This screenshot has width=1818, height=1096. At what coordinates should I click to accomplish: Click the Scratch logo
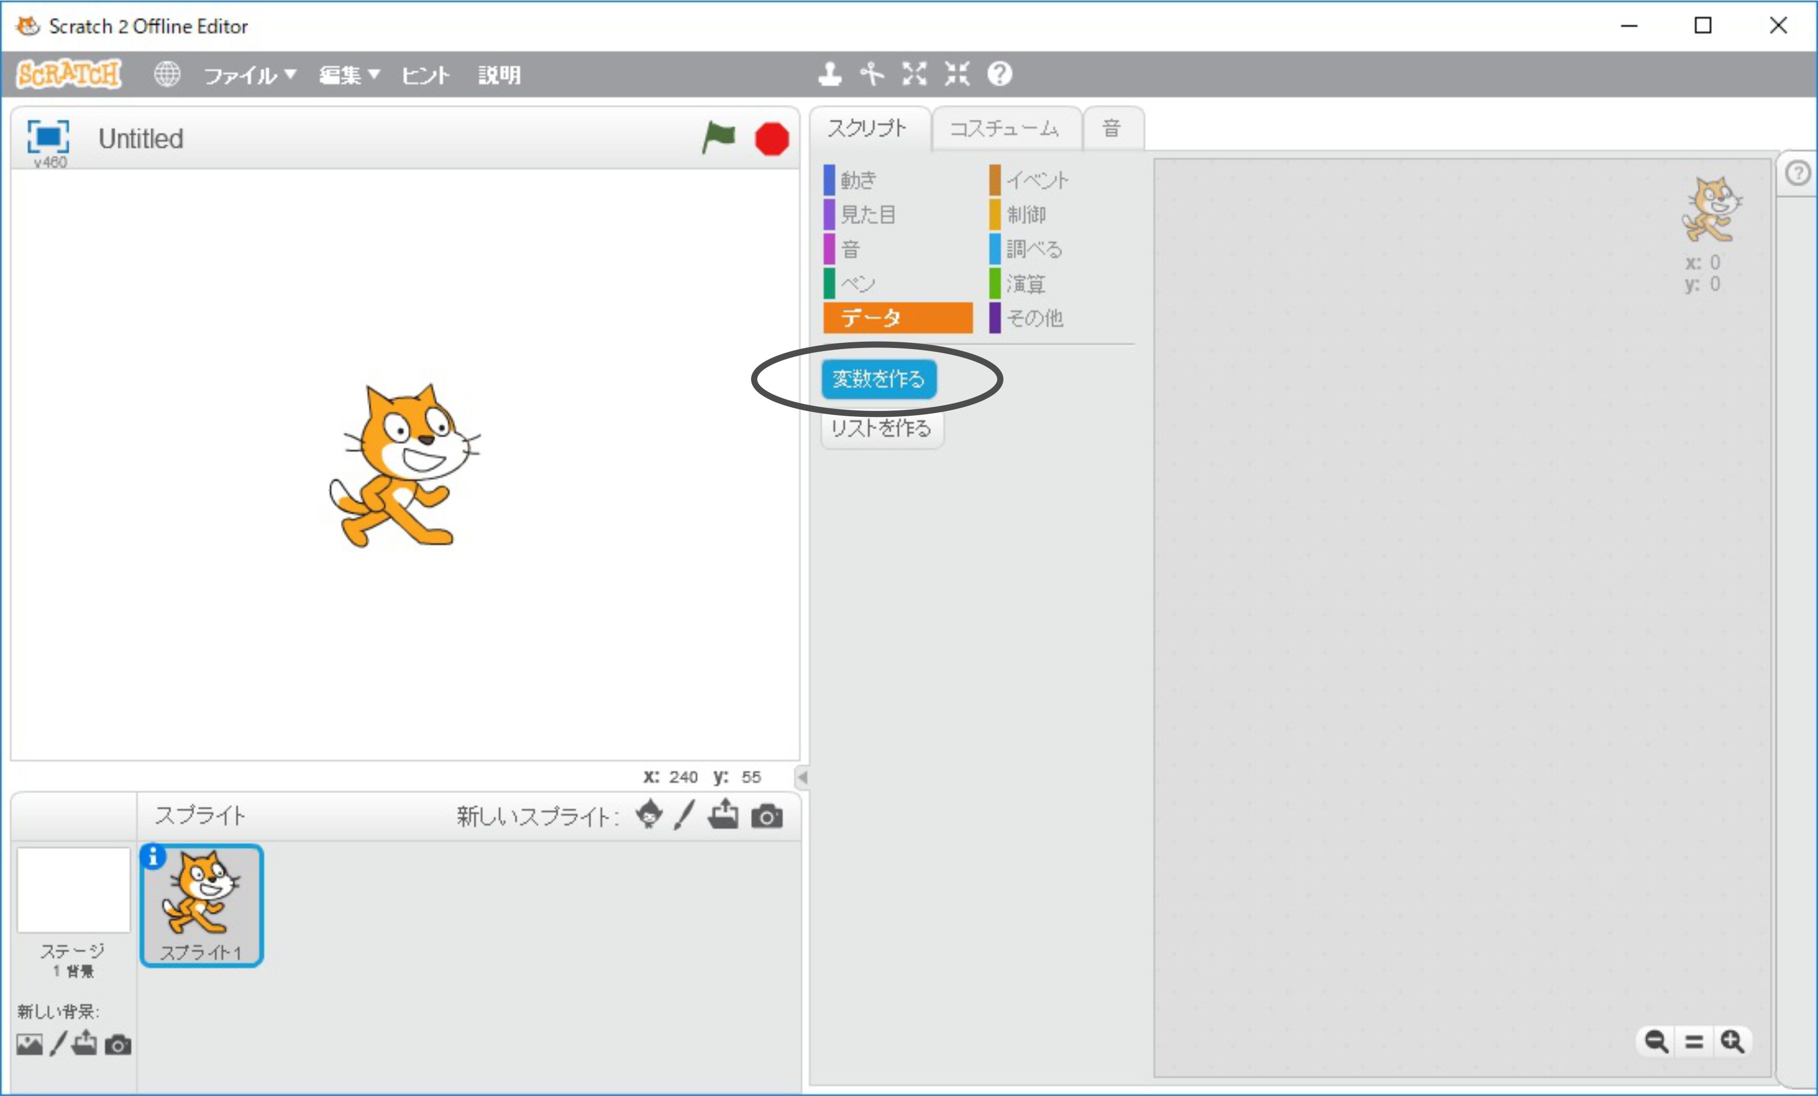point(69,74)
